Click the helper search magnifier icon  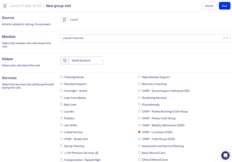[x=65, y=61]
